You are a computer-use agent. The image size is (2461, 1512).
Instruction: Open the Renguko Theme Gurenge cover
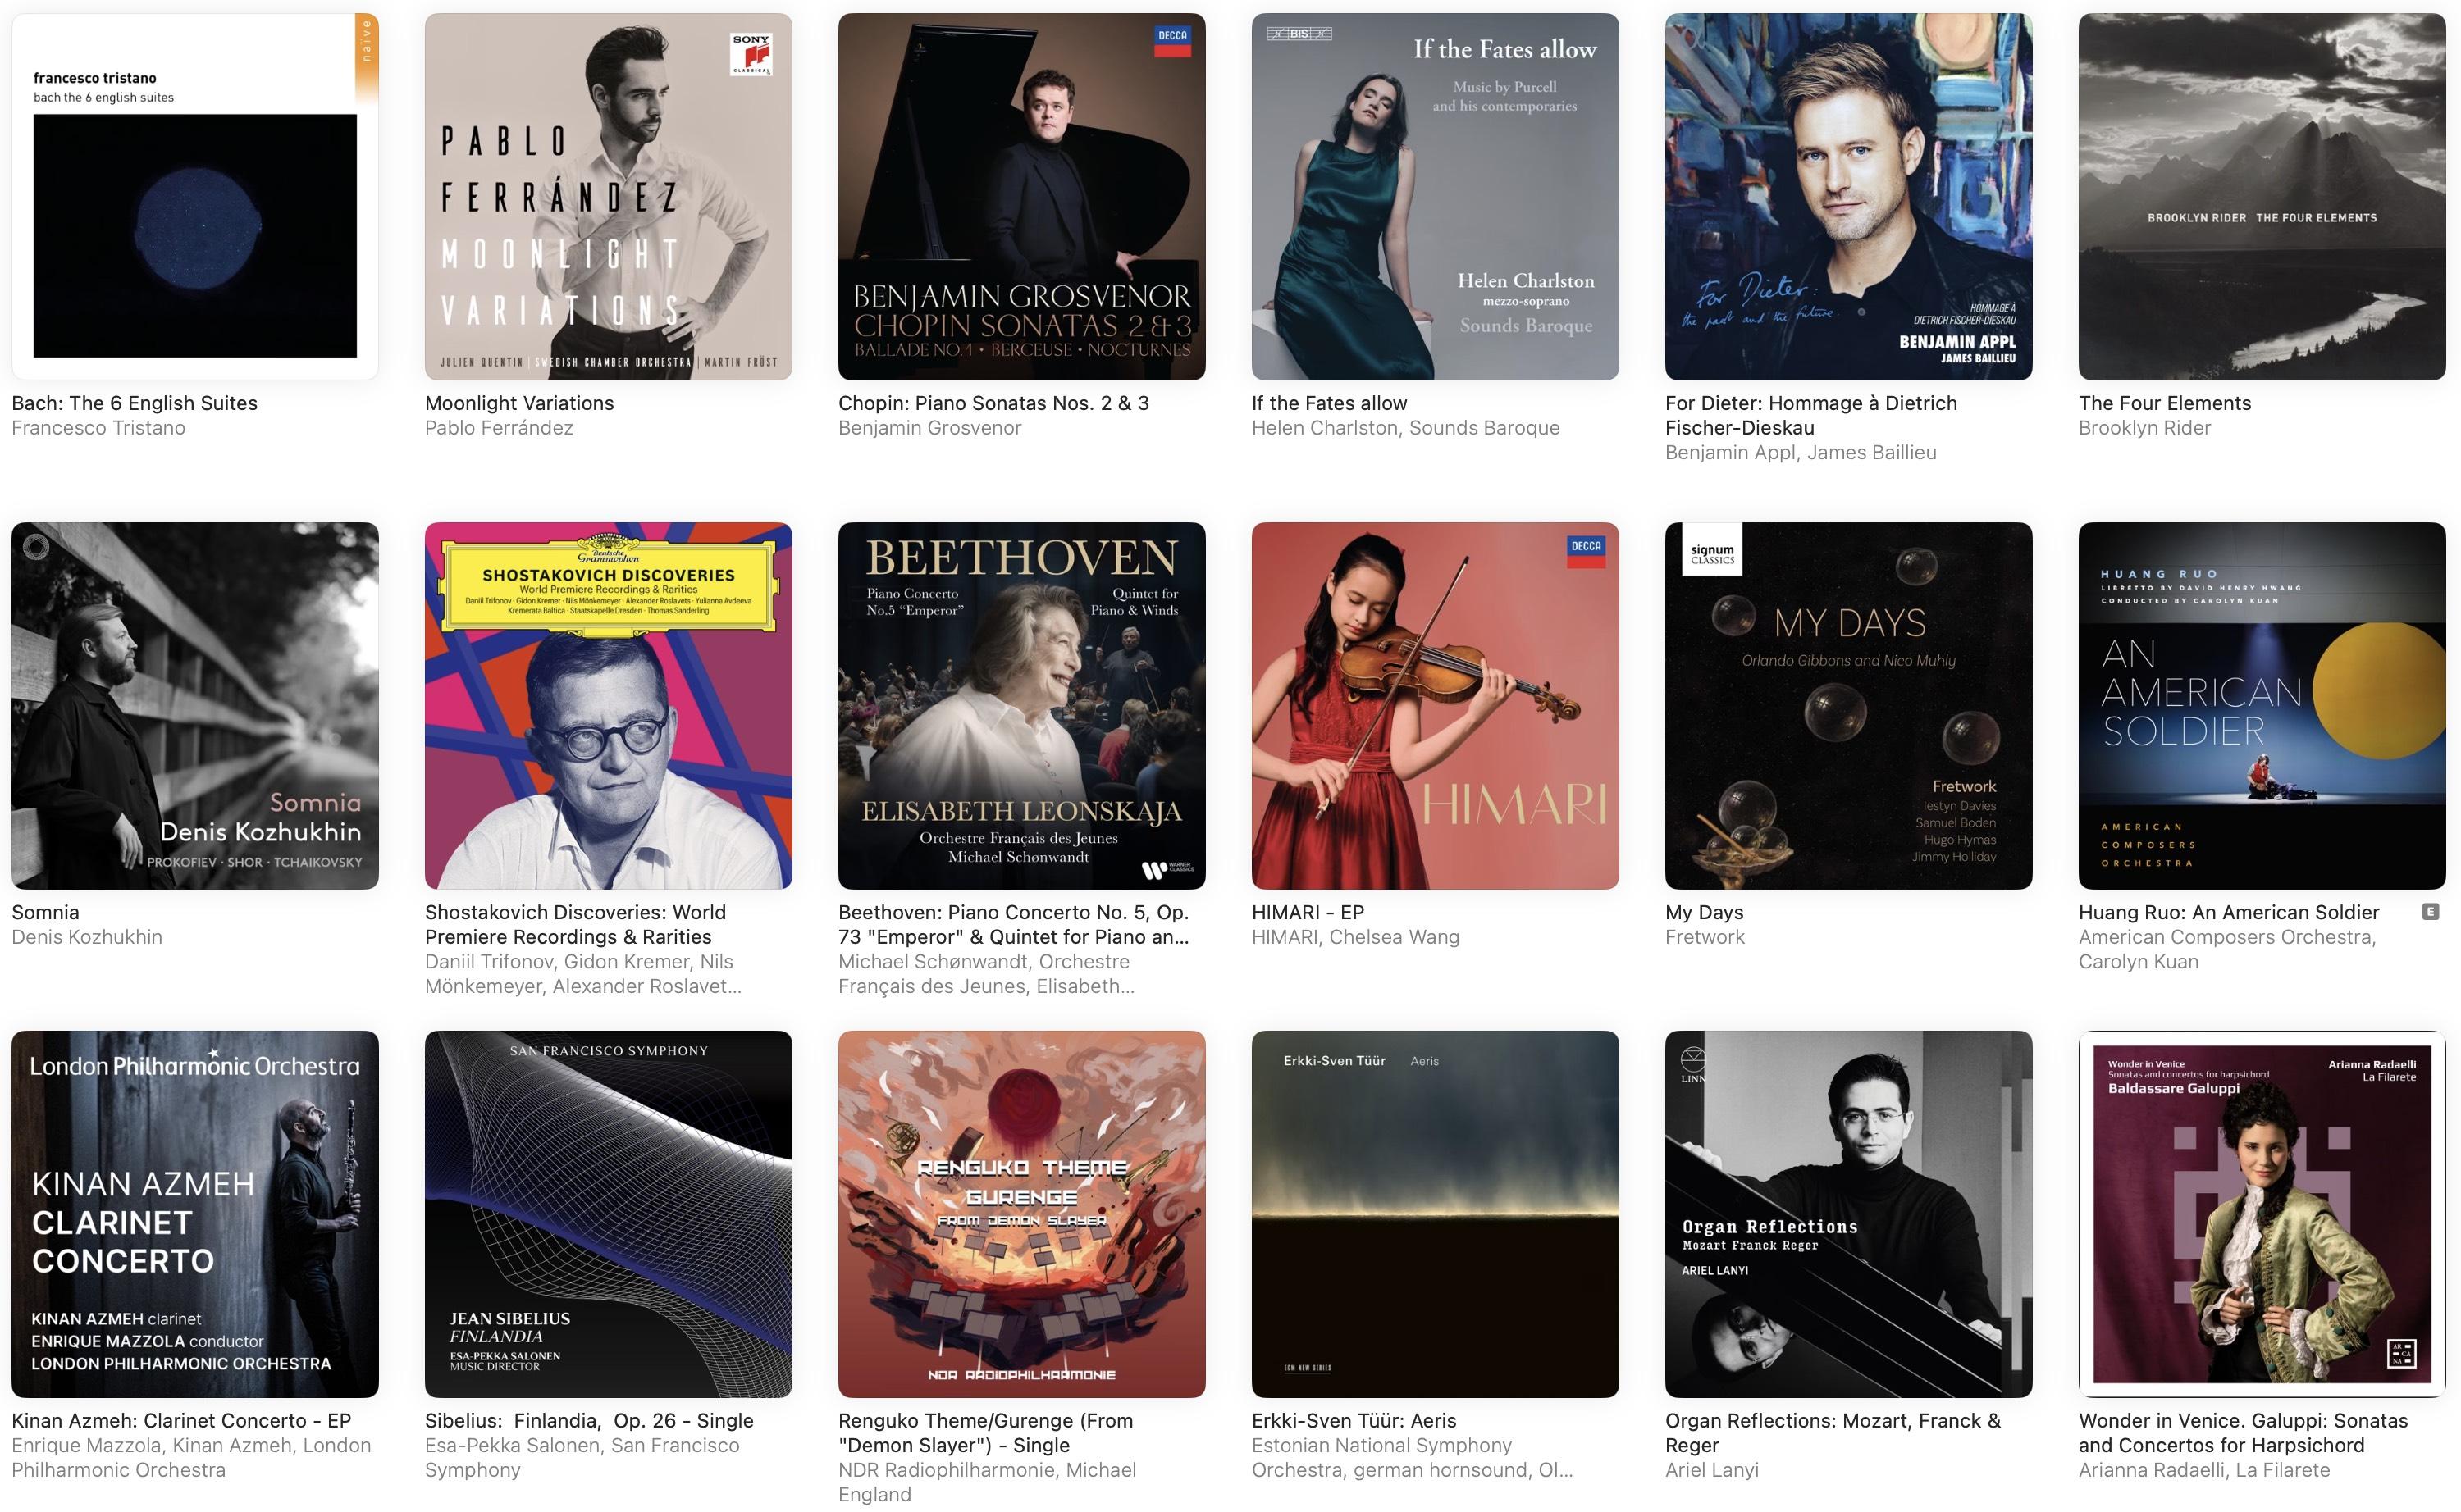[x=1021, y=1214]
